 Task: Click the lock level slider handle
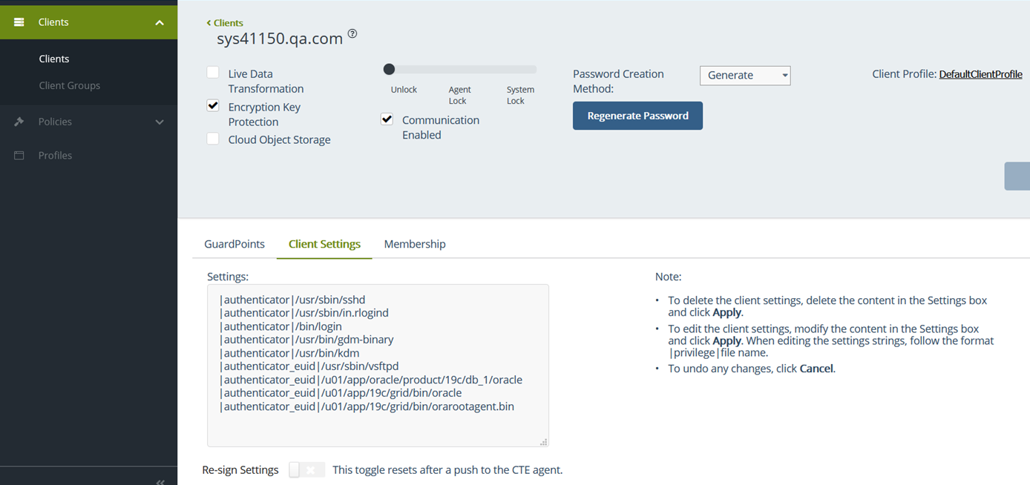pyautogui.click(x=389, y=70)
